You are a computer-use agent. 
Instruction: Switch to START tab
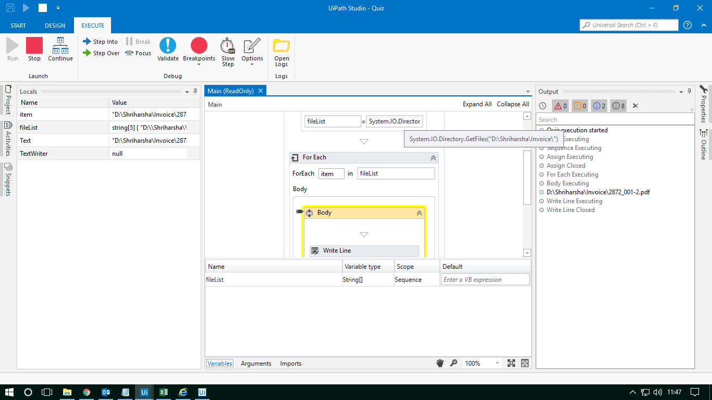click(18, 26)
